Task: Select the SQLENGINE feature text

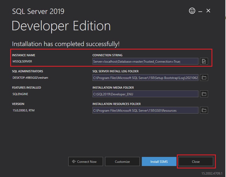Action: (x=20, y=94)
